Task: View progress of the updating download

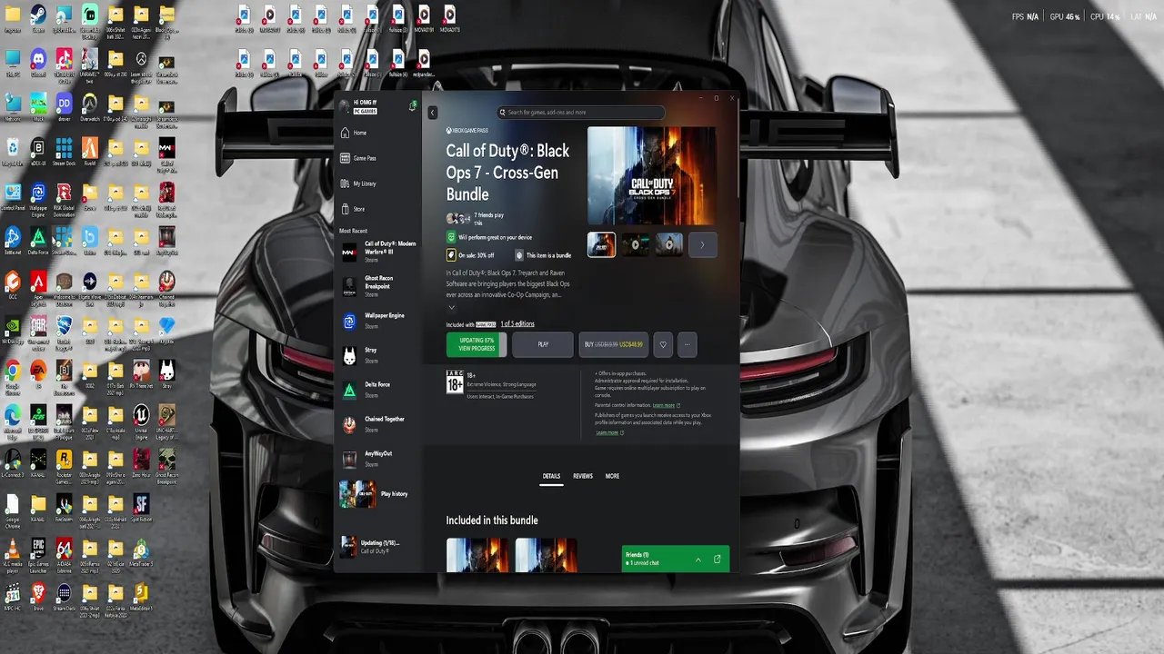Action: point(477,344)
